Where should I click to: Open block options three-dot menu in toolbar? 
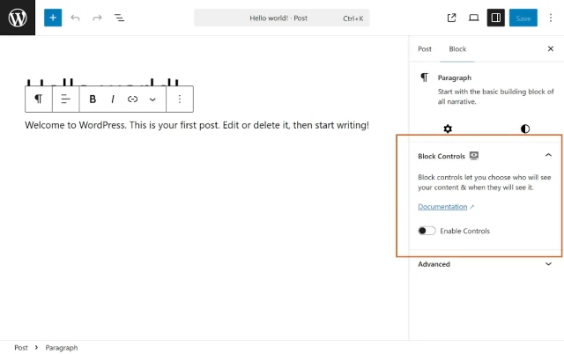click(x=180, y=99)
